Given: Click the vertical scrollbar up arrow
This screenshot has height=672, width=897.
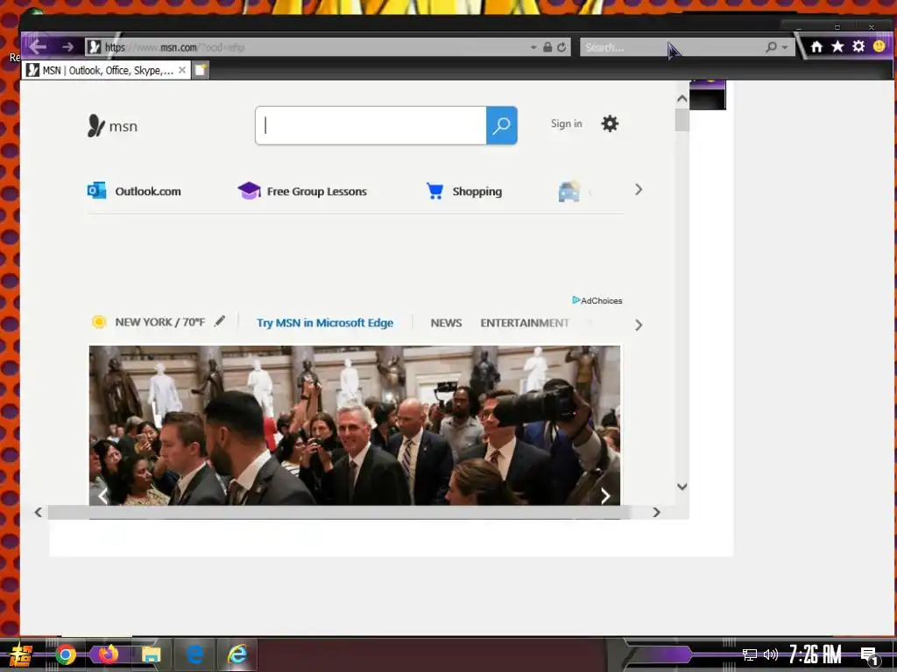Looking at the screenshot, I should pyautogui.click(x=682, y=98).
